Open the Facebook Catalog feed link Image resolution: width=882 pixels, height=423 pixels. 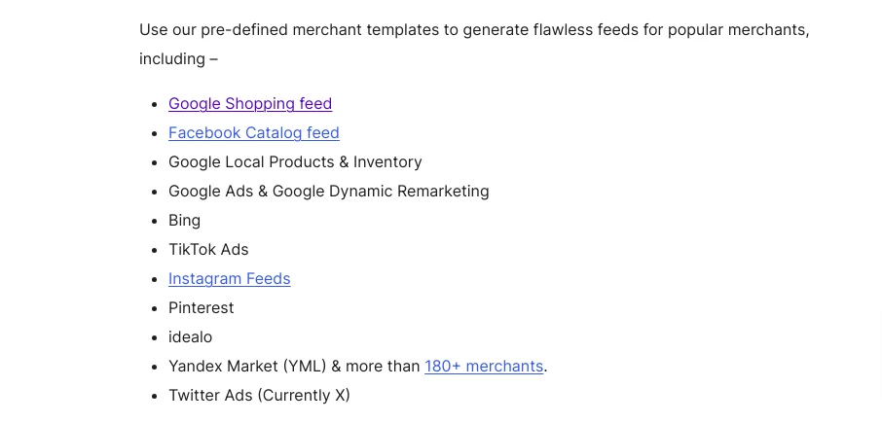click(x=254, y=133)
